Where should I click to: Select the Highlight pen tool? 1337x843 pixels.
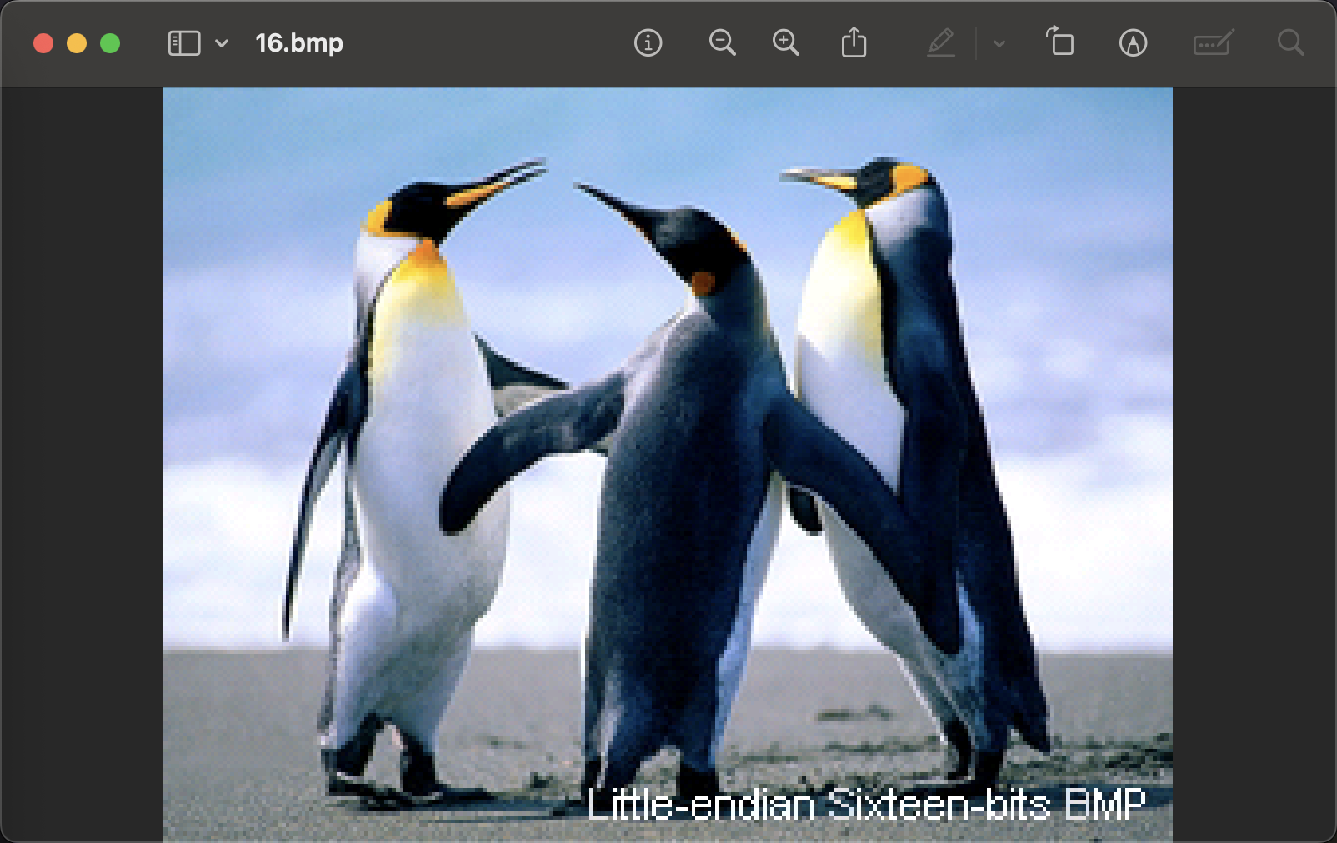coord(941,43)
